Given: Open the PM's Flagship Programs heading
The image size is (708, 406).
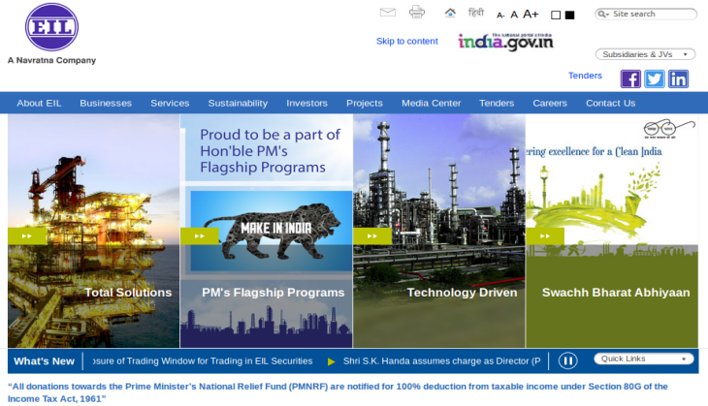Looking at the screenshot, I should (x=274, y=293).
